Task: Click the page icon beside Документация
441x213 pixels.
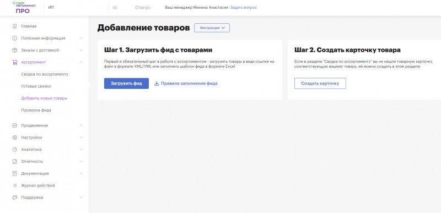Action: click(15, 174)
